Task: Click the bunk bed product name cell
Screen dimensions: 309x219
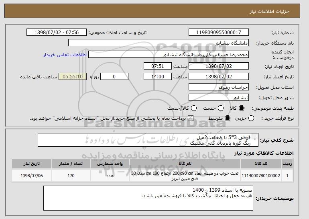Action: click(185, 176)
